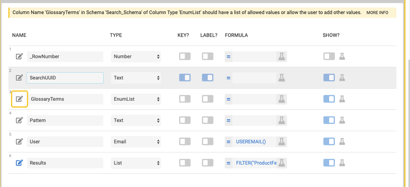Toggle Key switch for SearchUUID row
Viewport: 410px width, 187px height.
185,78
